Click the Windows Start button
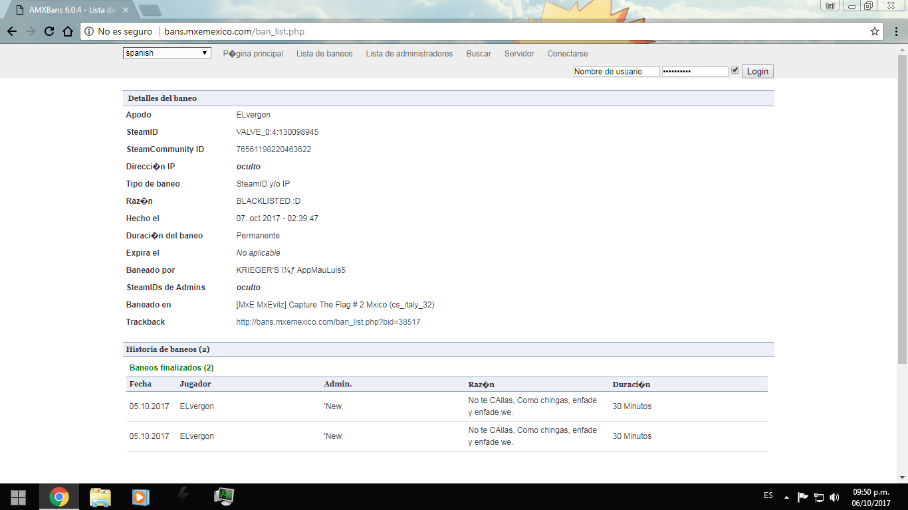Screen dimensions: 908x510 [18, 497]
